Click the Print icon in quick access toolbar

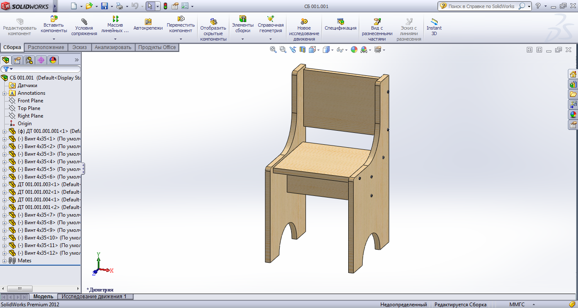coord(119,6)
